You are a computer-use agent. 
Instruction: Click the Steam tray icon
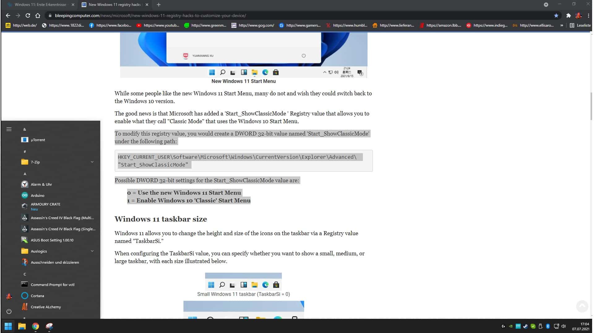pos(526,326)
